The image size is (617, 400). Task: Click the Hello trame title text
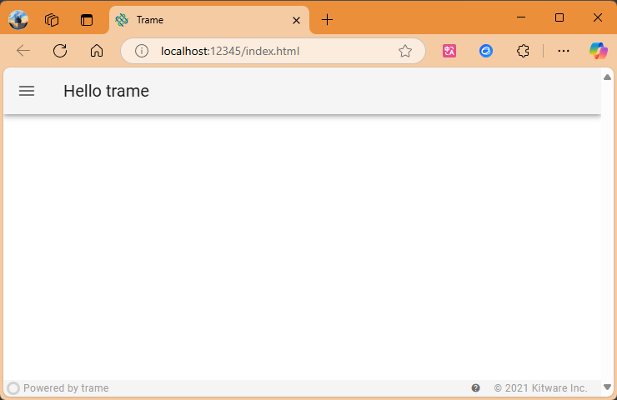point(106,91)
